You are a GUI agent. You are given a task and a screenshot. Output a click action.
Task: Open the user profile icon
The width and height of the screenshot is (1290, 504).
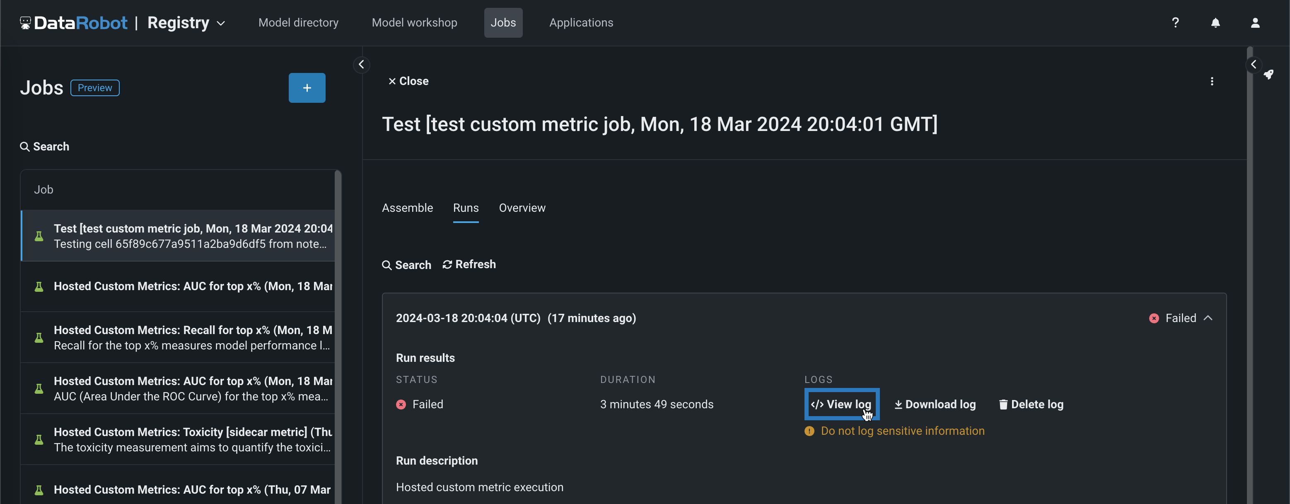(1255, 22)
